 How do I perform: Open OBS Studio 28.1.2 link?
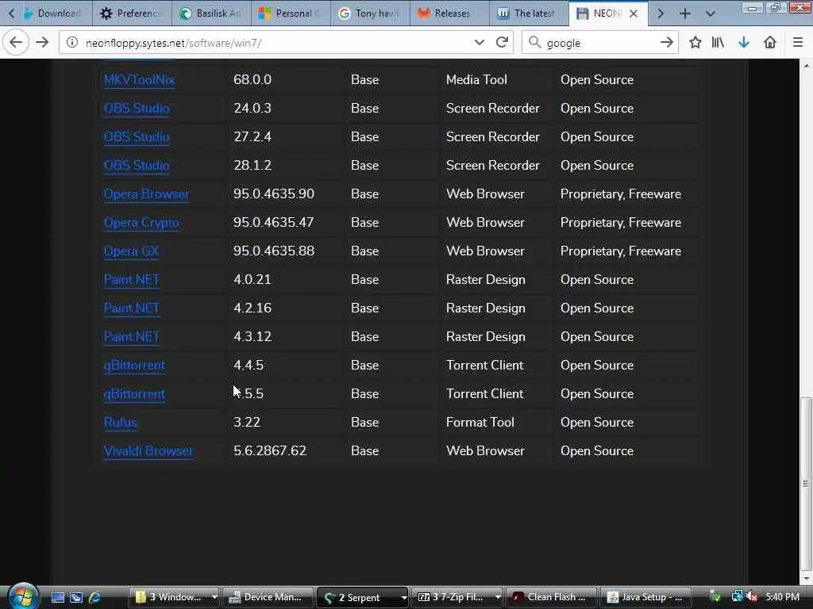pos(137,165)
